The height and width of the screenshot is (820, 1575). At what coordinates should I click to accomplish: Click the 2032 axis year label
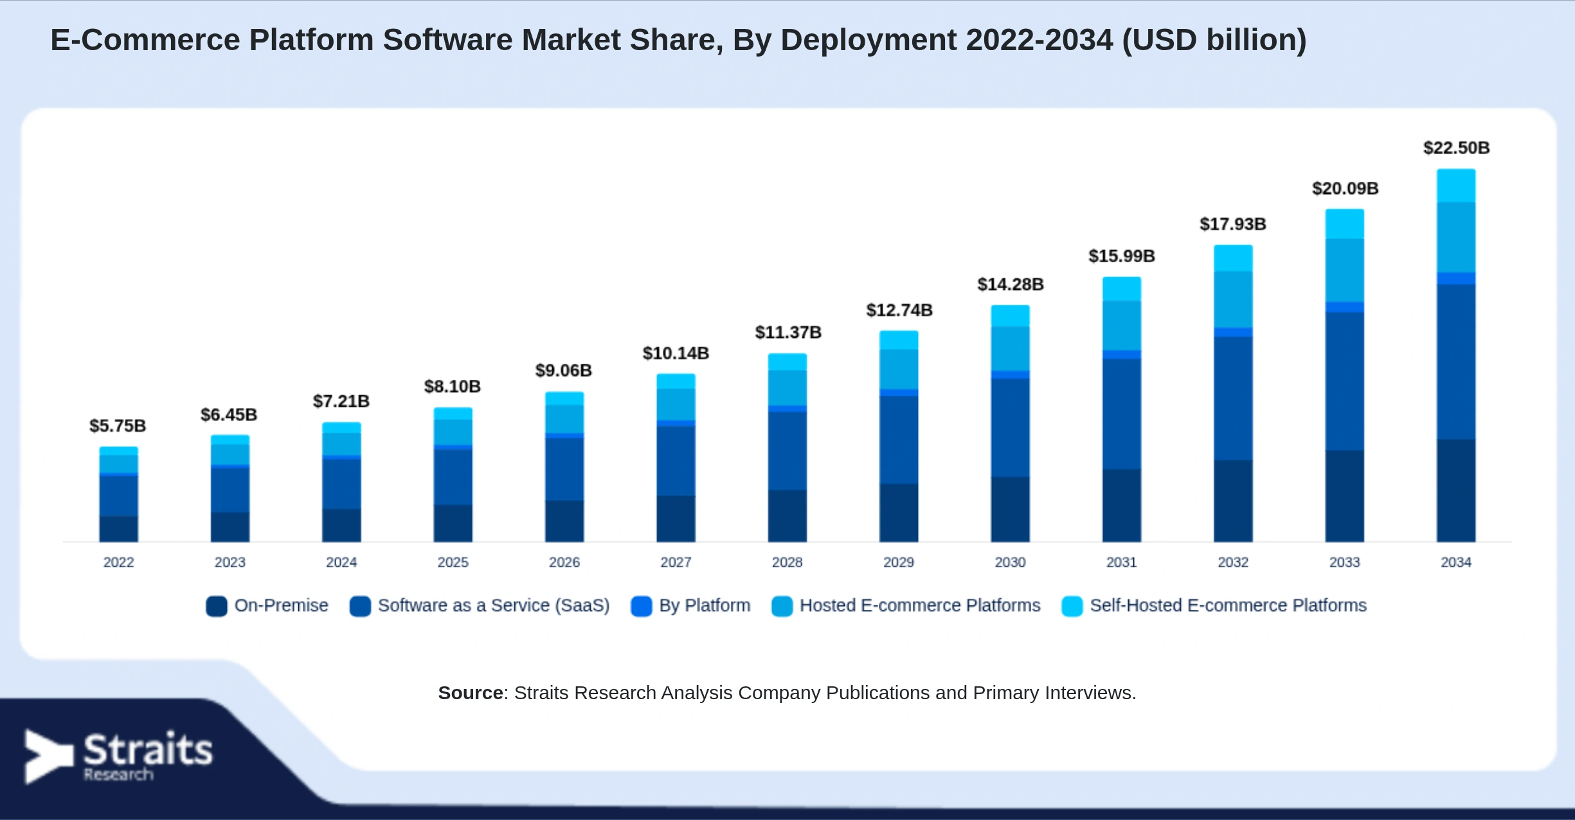click(x=1233, y=562)
